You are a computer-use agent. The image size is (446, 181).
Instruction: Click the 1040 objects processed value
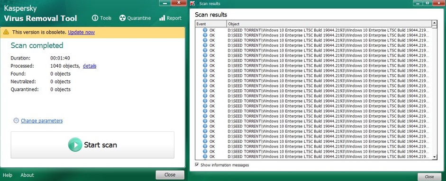pyautogui.click(x=65, y=66)
